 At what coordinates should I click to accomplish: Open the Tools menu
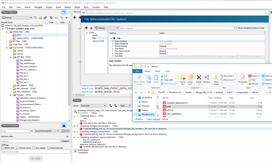86,7
